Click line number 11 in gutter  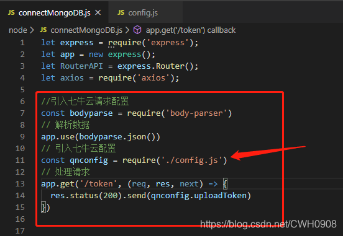pos(20,160)
